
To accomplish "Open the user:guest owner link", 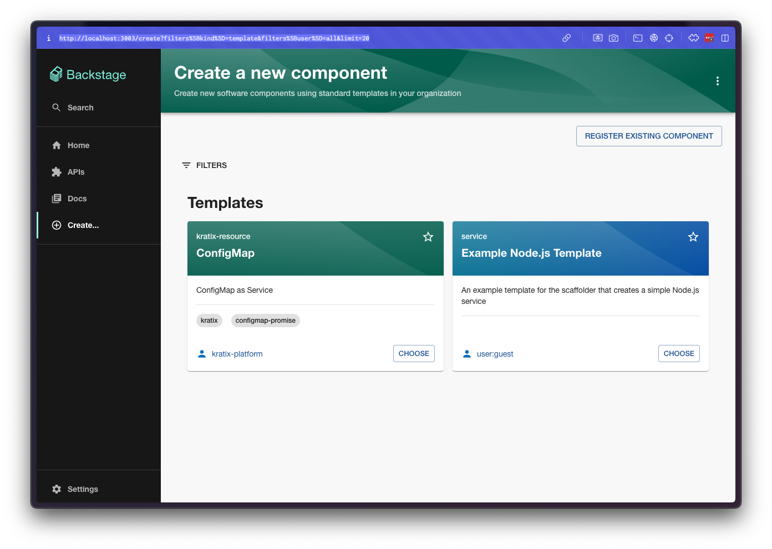I will pos(495,354).
